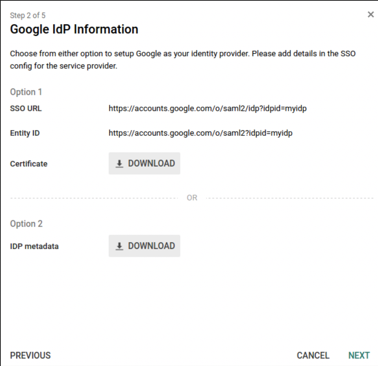Click the Google IdP Information heading

(74, 30)
